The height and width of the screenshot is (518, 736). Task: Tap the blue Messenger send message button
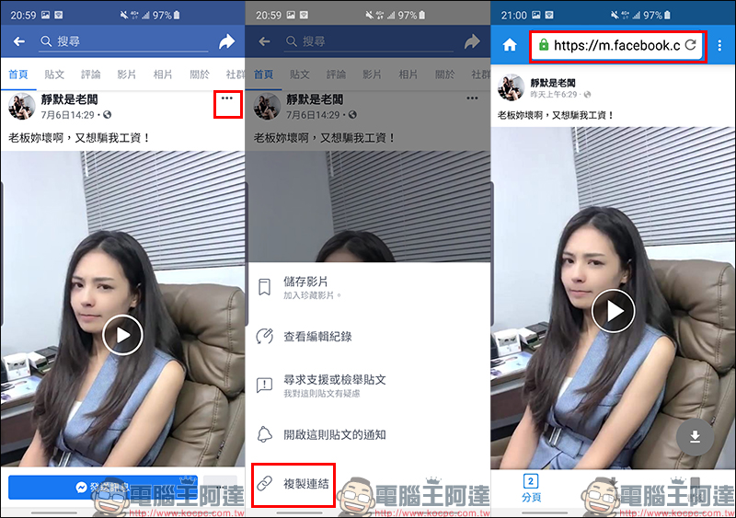[103, 487]
